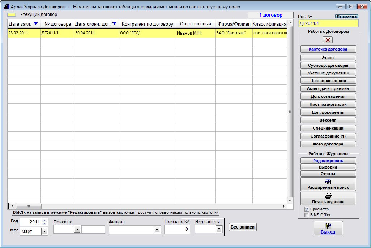Select the поставки валютн cell
The image size is (371, 248).
click(x=270, y=33)
